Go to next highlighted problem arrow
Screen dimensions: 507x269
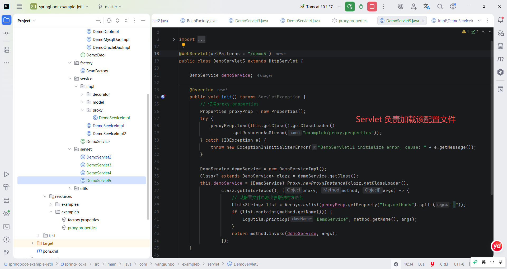pos(490,32)
